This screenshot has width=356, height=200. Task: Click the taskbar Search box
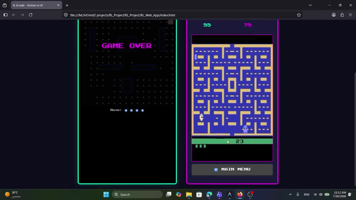click(137, 194)
